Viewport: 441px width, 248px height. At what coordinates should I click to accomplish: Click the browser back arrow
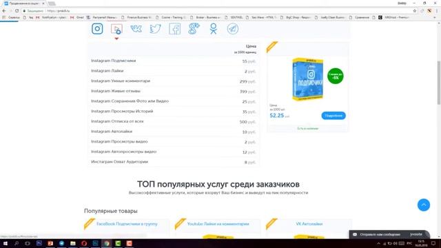tap(4, 11)
